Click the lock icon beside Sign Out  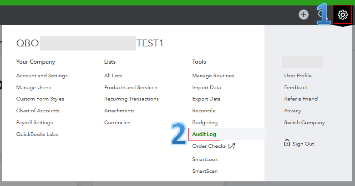pyautogui.click(x=287, y=143)
